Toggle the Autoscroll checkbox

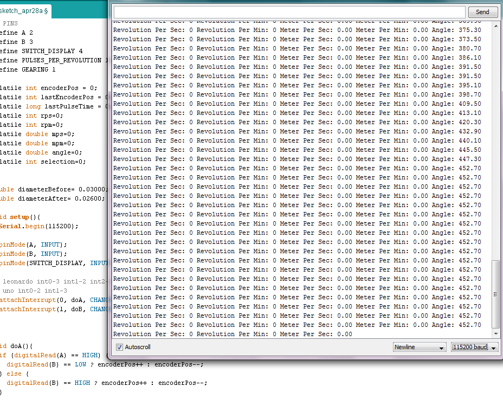119,347
